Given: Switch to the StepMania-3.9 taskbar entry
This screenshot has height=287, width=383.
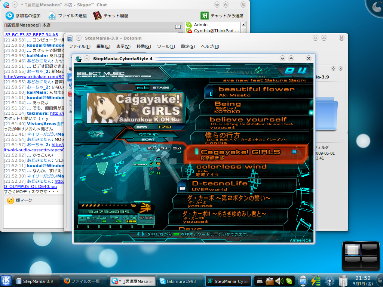Looking at the screenshot, I should 37,281.
